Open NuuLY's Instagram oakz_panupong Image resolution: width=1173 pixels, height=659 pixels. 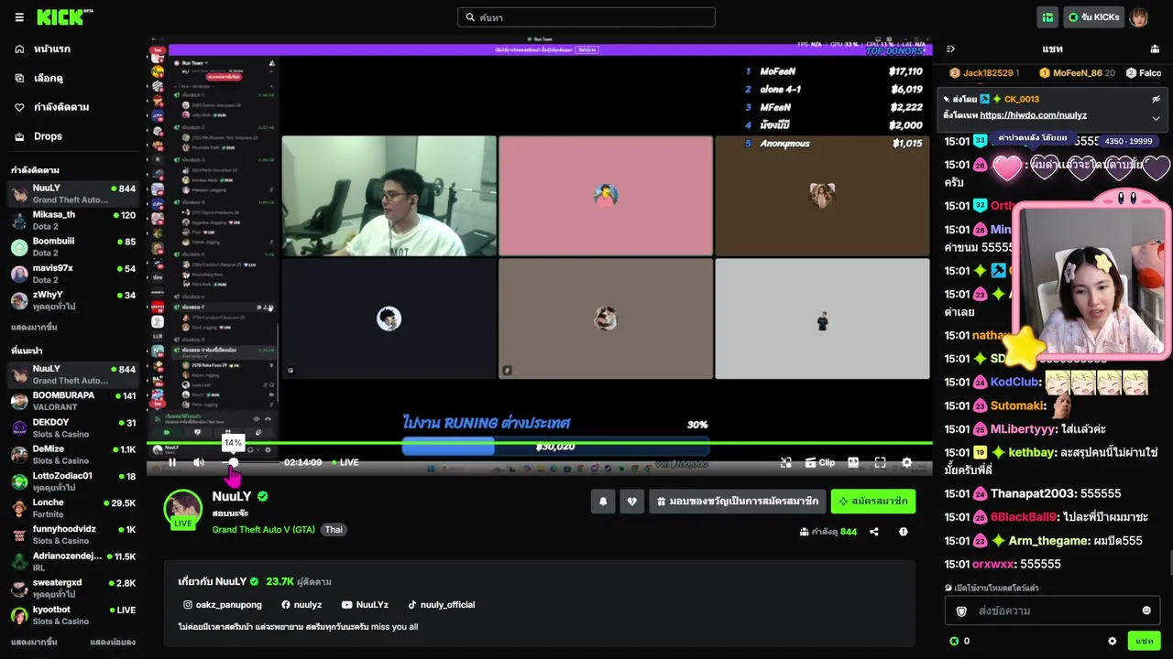pos(222,605)
